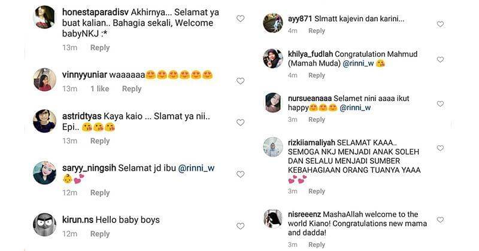Open the @rinni_w mention in khilya_fudlah's comment

click(355, 63)
